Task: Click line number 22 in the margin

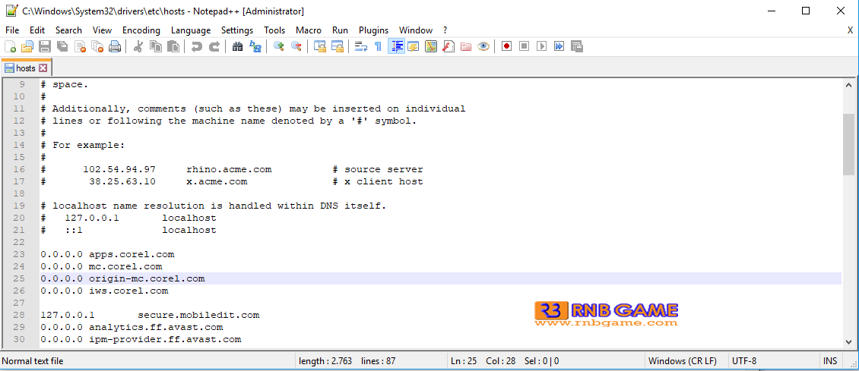Action: [19, 242]
